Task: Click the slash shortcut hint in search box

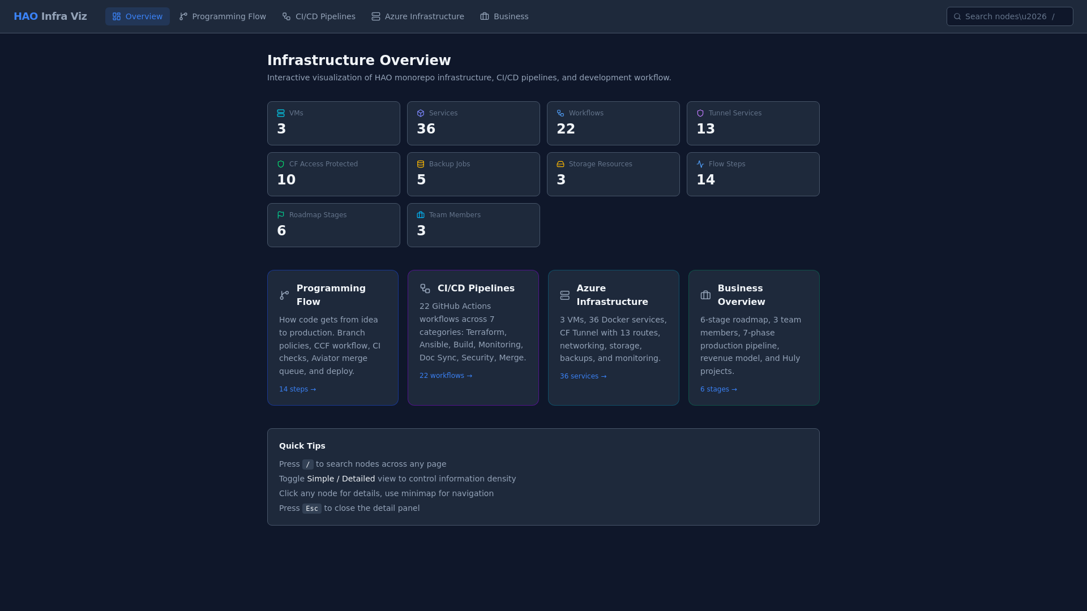Action: point(1053,16)
